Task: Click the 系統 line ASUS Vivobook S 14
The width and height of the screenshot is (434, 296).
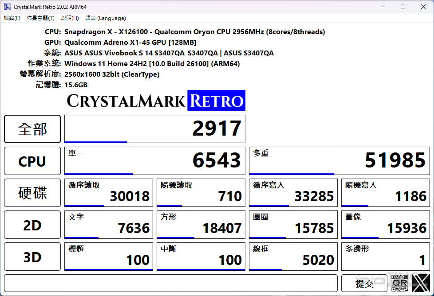Action: pos(169,53)
